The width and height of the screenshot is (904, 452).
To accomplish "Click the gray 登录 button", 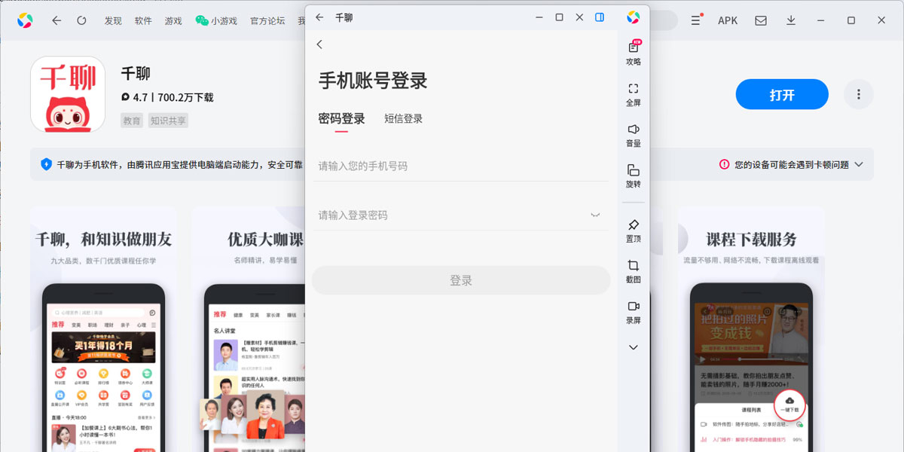I will pos(460,280).
